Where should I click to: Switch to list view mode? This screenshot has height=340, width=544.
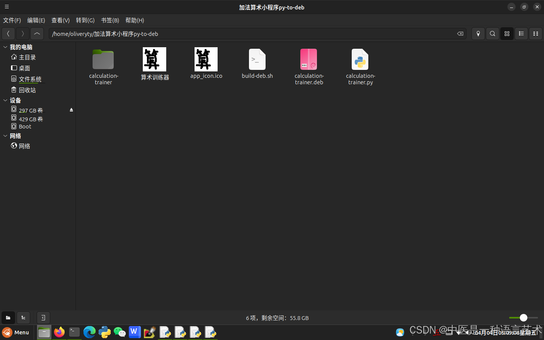pos(521,34)
